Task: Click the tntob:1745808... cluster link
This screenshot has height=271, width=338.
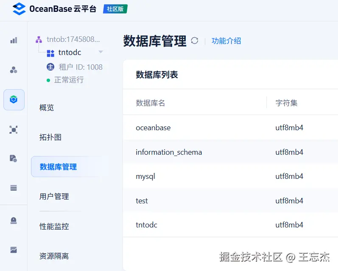Action: point(73,39)
